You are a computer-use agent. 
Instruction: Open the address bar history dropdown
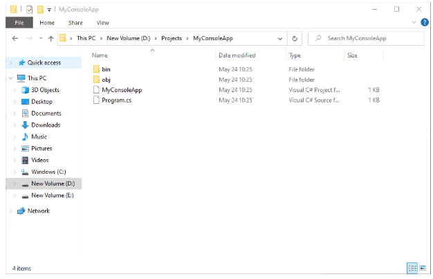[x=280, y=39]
